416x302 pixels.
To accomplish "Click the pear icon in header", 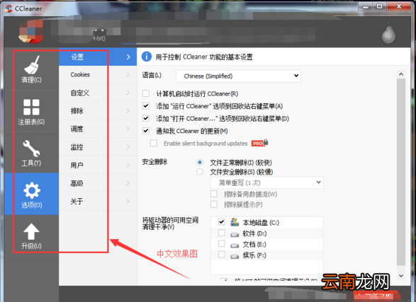I will point(388,34).
